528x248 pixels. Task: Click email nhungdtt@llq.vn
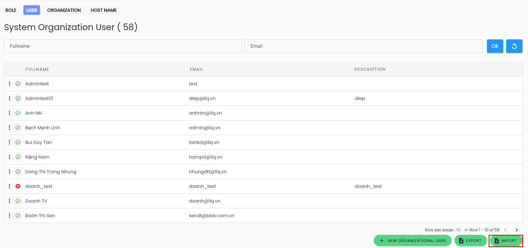click(x=208, y=172)
